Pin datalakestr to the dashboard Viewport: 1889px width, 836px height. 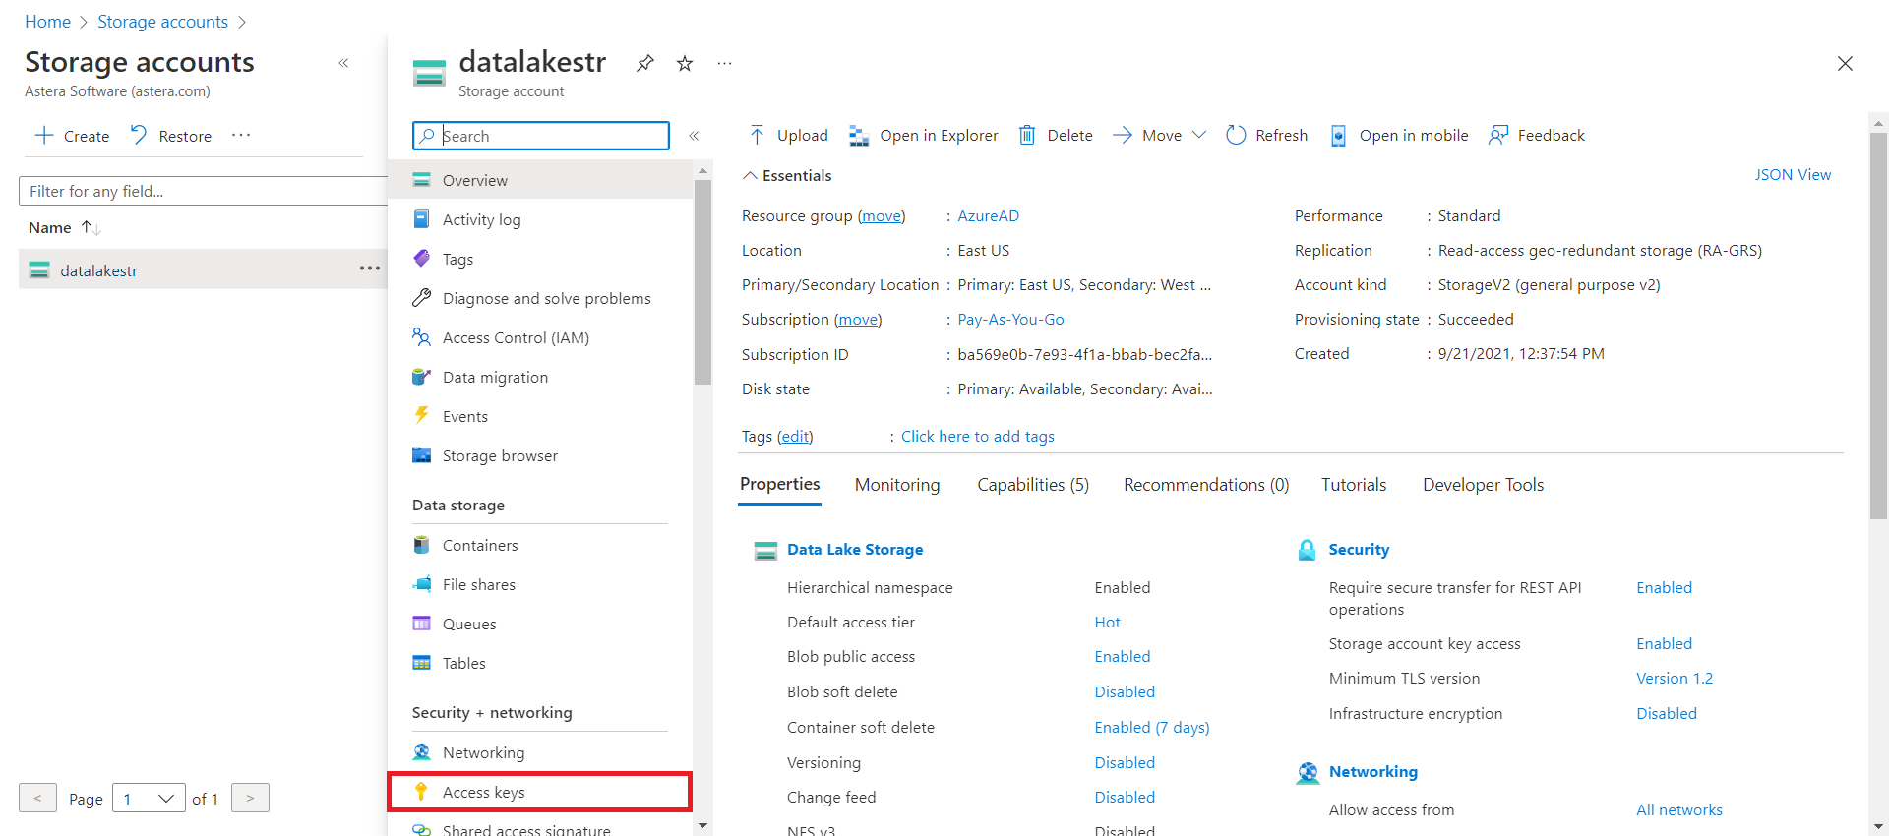pos(644,64)
